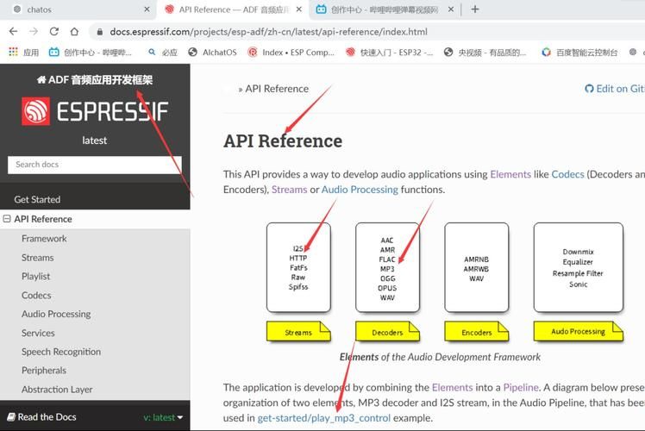Open Get Started in sidebar menu
Image resolution: width=645 pixels, height=431 pixels.
pos(37,199)
